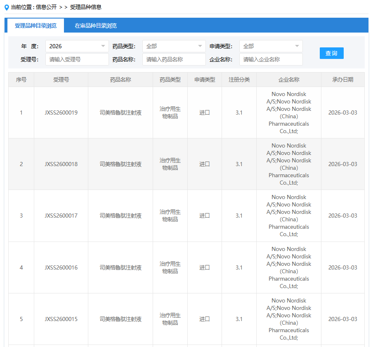Image resolution: width=373 pixels, height=347 pixels.
Task: Switch to 在审品种目录浏览 tab
Action: (x=96, y=26)
